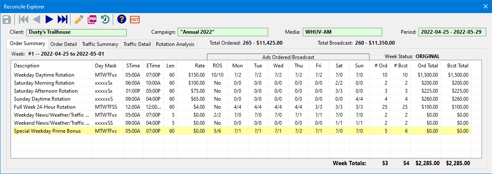The image size is (492, 174).
Task: Show the Rotation Analysis tab
Action: 175,44
